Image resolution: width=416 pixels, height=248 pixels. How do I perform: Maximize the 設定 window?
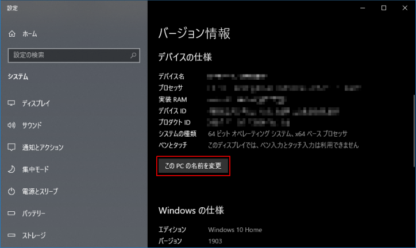click(x=383, y=8)
